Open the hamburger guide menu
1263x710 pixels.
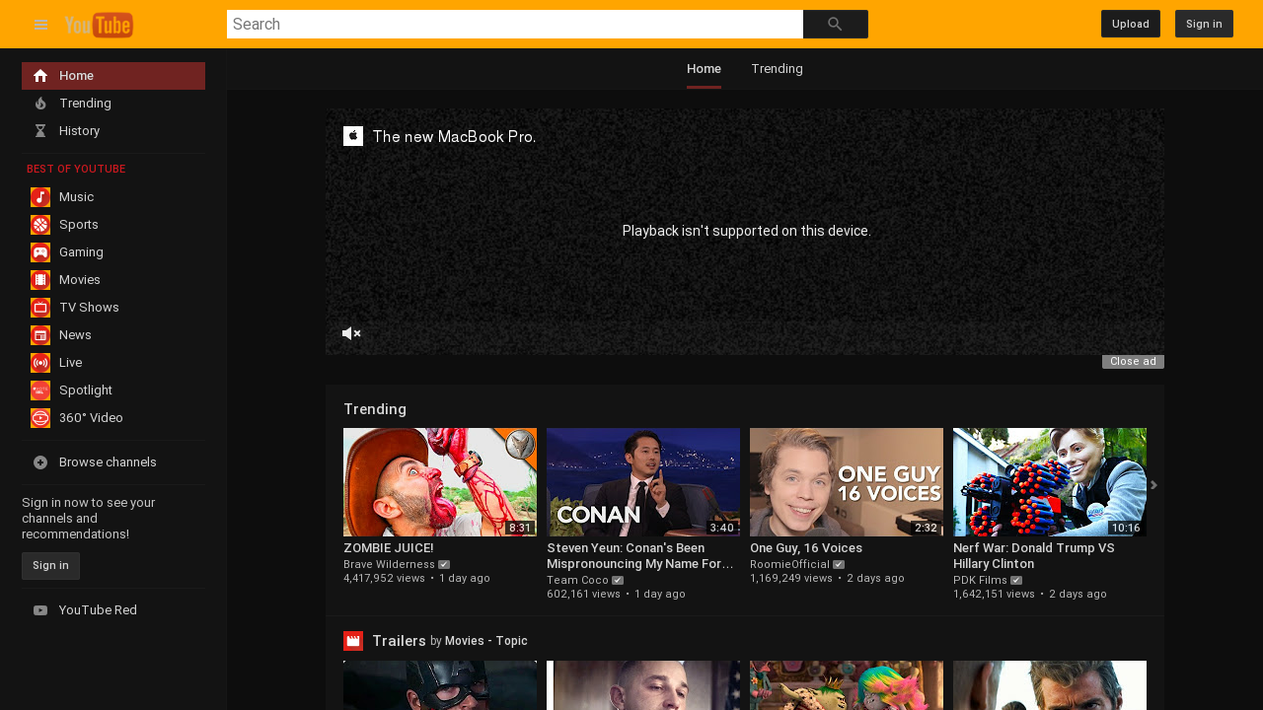coord(40,24)
